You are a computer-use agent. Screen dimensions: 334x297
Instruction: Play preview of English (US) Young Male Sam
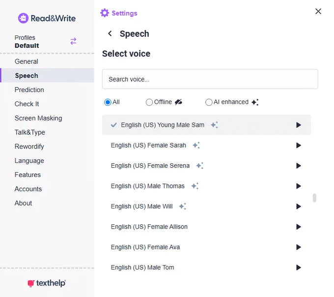coord(299,125)
